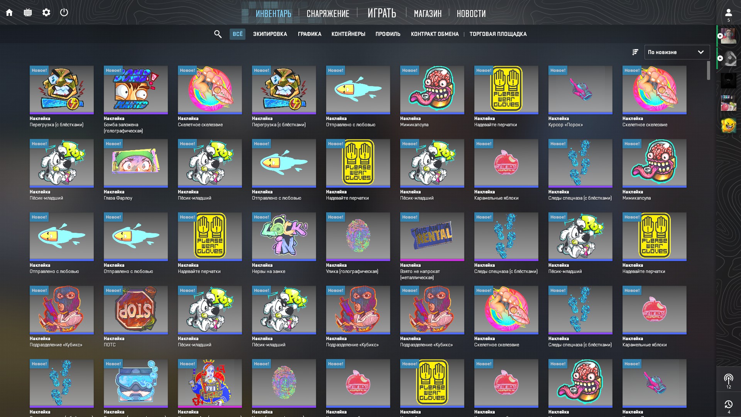This screenshot has height=417, width=741.
Task: Open the friends list person icon
Action: (x=728, y=13)
